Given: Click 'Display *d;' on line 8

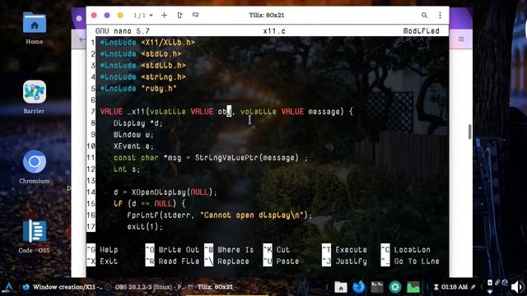Looking at the screenshot, I should coord(138,123).
